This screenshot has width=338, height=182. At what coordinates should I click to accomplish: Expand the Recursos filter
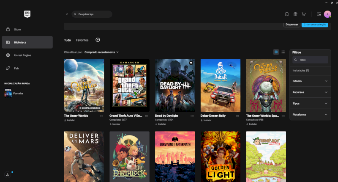(310, 92)
